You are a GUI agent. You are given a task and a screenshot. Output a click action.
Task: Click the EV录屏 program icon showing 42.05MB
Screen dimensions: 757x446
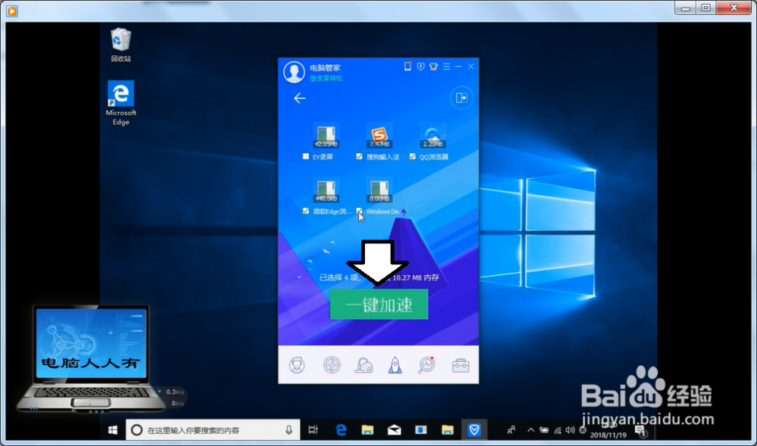(326, 136)
